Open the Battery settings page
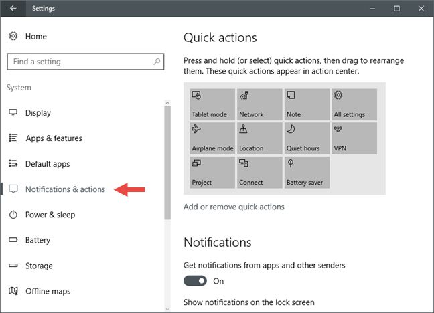 38,240
